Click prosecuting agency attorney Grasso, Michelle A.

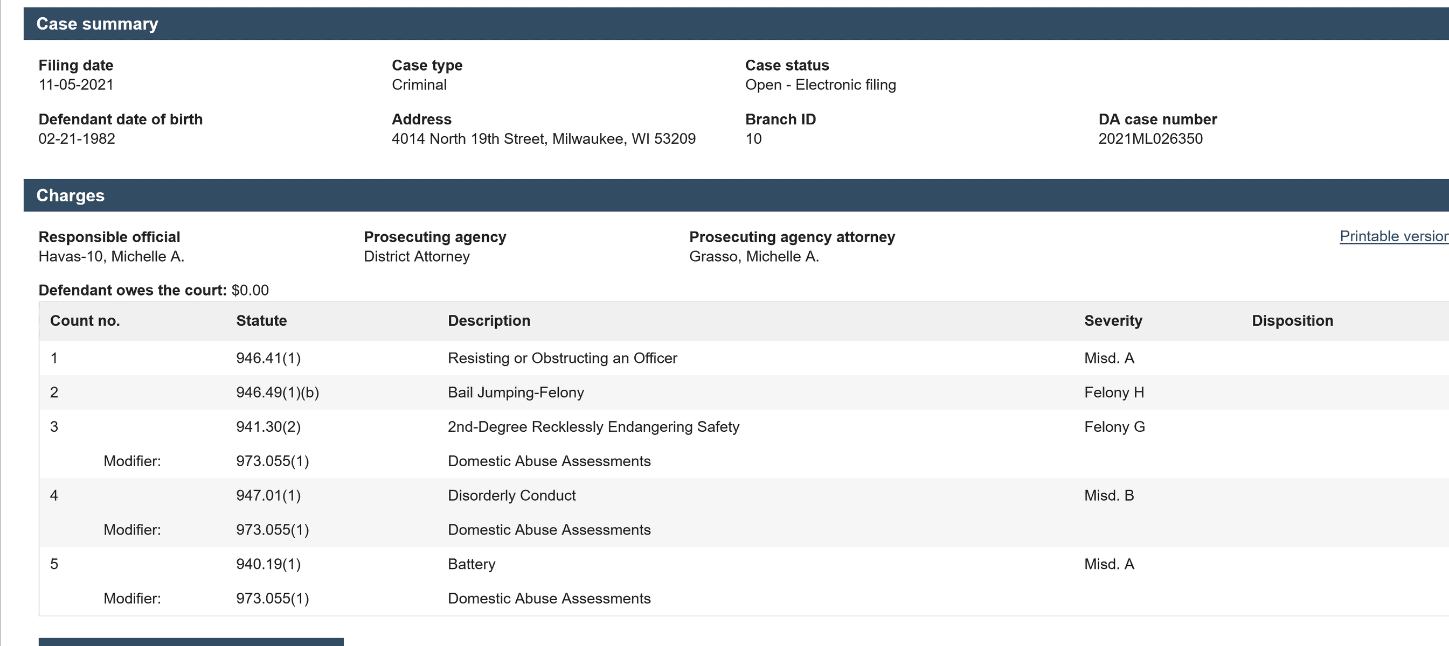tap(754, 256)
